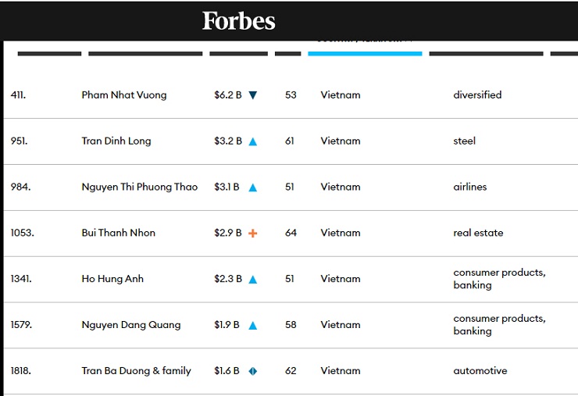
Task: Click the up arrow beside $3.2 B
Action: [252, 141]
